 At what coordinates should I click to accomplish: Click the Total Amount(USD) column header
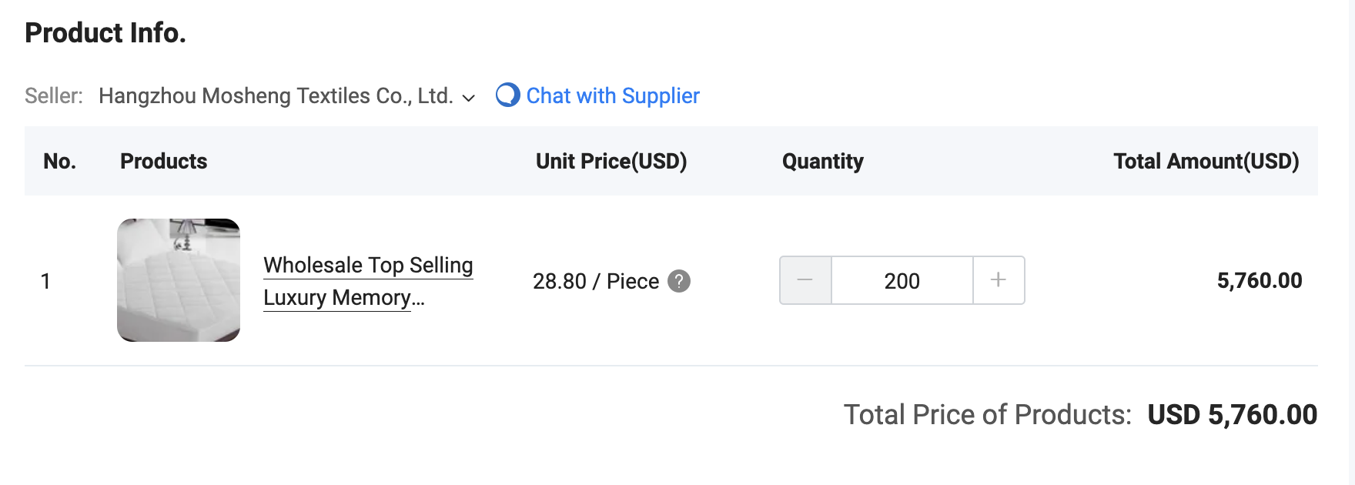coord(1206,161)
